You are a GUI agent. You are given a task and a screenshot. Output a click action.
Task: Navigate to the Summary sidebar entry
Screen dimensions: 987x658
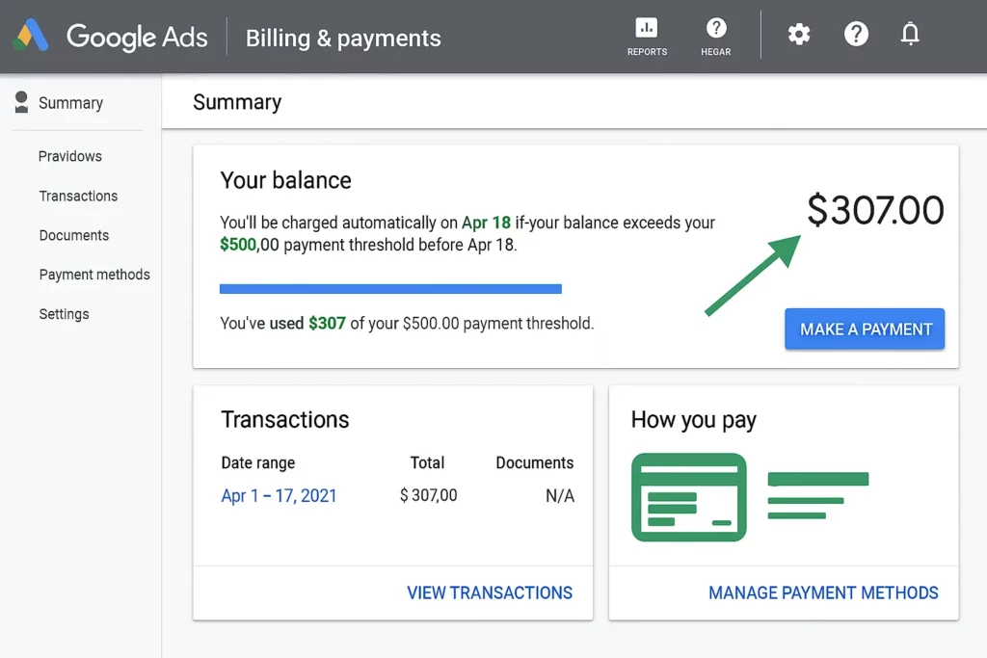click(70, 102)
